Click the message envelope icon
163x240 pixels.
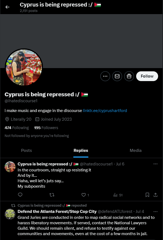coord(117,76)
